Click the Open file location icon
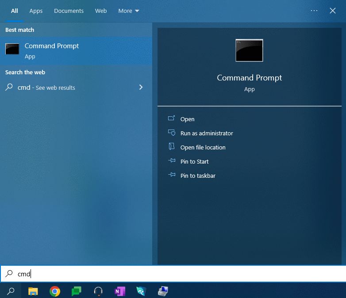Image resolution: width=346 pixels, height=298 pixels. click(172, 146)
